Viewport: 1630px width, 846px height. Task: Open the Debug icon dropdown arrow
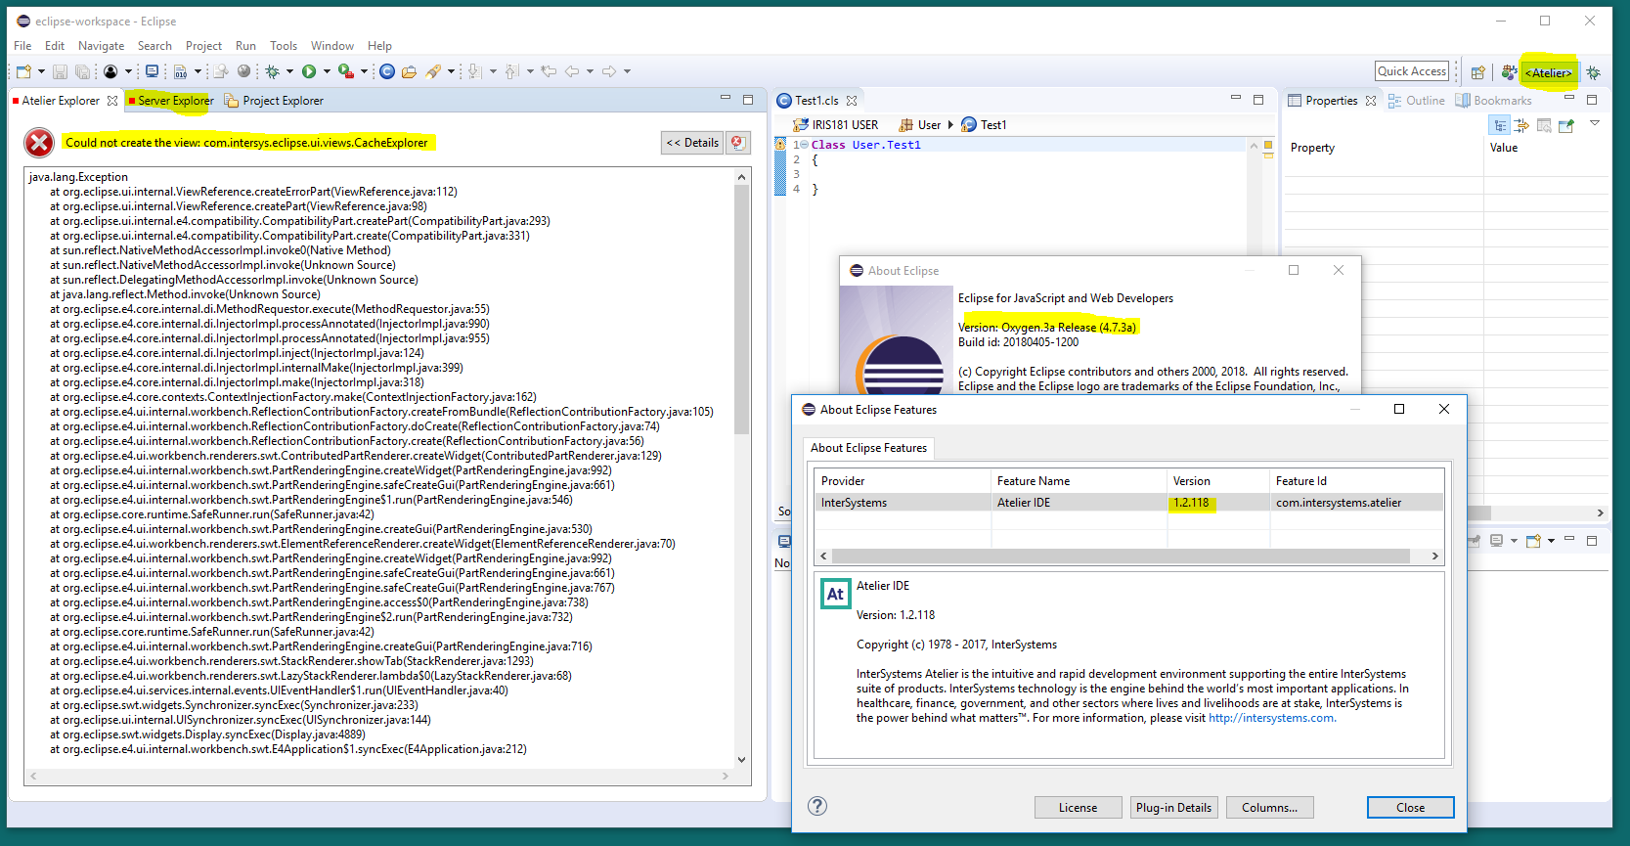pos(289,71)
